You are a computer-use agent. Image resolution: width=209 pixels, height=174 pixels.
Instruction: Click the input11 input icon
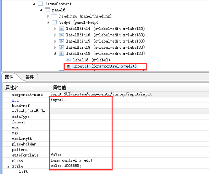[x=68, y=66]
